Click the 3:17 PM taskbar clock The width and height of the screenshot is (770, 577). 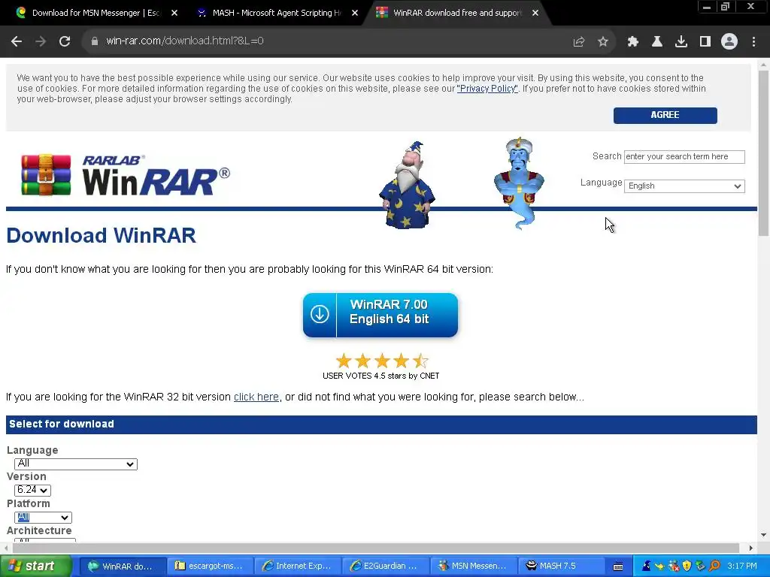(x=741, y=566)
